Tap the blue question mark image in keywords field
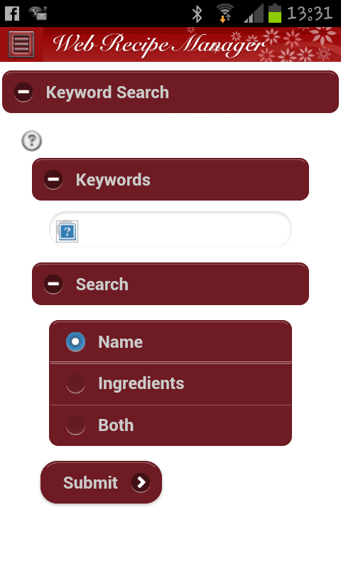The height and width of the screenshot is (569, 341). tap(67, 230)
